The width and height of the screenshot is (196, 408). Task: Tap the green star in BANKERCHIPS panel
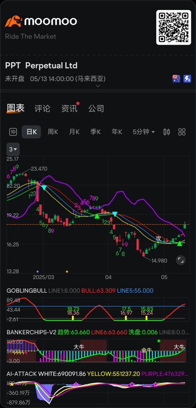pos(159,341)
